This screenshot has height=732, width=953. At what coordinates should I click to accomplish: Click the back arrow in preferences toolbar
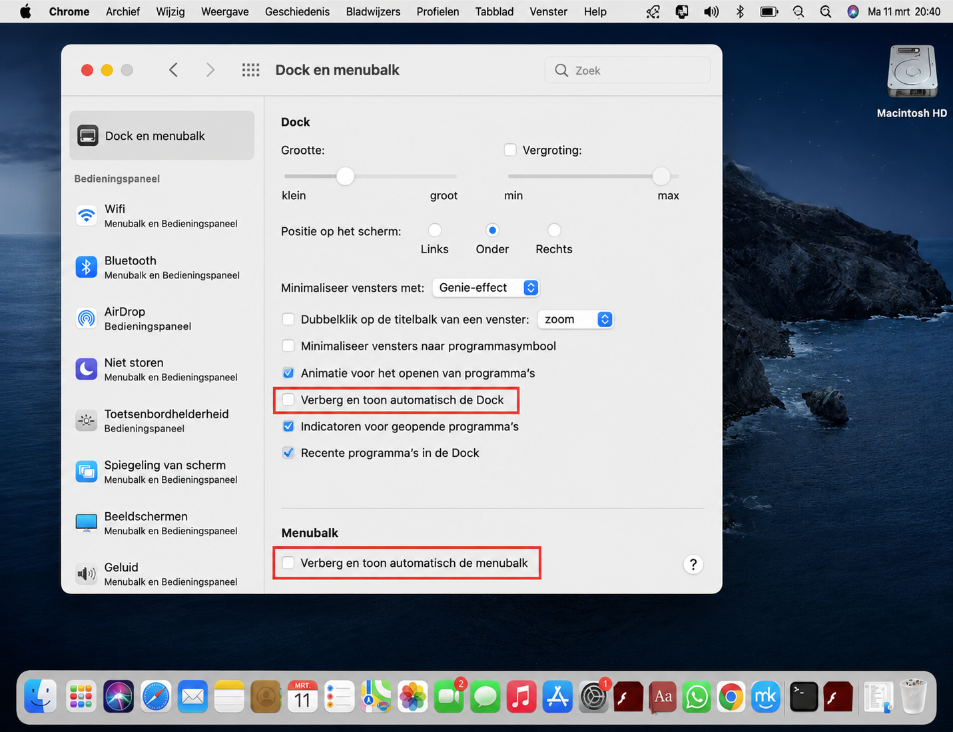173,70
